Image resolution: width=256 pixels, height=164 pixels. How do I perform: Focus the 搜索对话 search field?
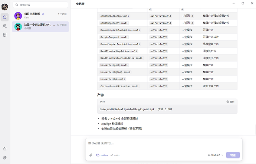point(40,5)
